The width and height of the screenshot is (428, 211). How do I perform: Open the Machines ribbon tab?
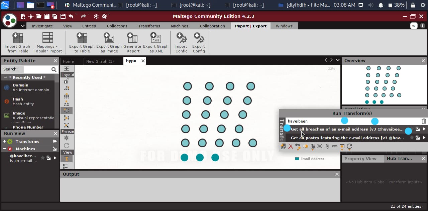[x=179, y=26]
